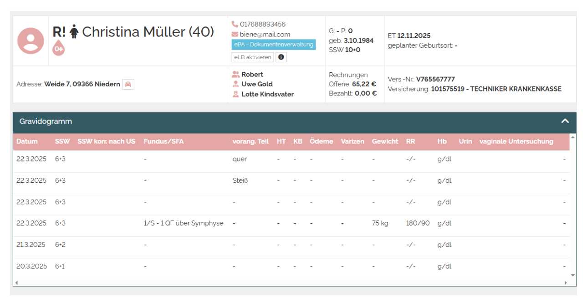Open ePA - Dokumentenverwaltung
The height and width of the screenshot is (306, 587).
point(273,45)
